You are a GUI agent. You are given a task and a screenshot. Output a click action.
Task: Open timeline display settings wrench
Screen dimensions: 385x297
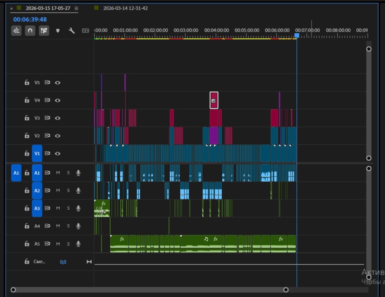(72, 31)
